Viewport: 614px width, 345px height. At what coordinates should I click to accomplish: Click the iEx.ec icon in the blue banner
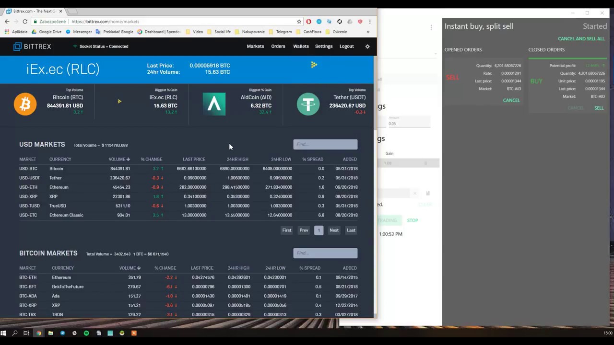pyautogui.click(x=314, y=65)
